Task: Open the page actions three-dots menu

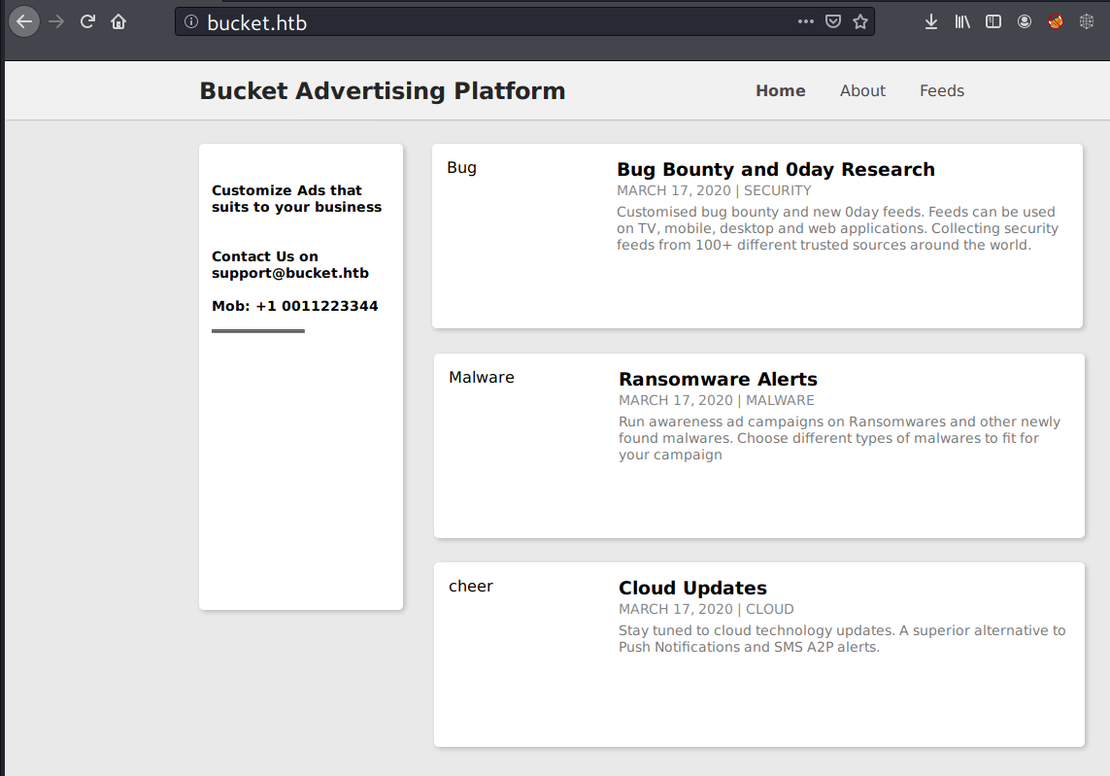Action: pos(806,21)
